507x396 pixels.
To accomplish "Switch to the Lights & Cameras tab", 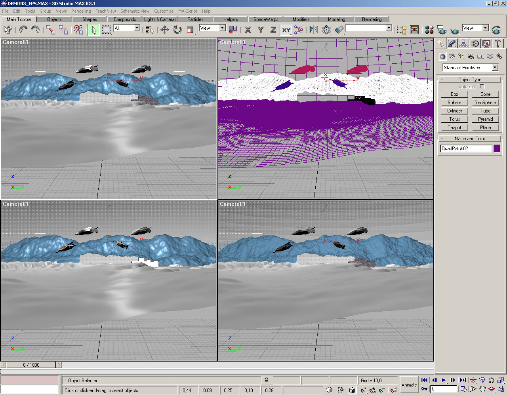I will (160, 19).
